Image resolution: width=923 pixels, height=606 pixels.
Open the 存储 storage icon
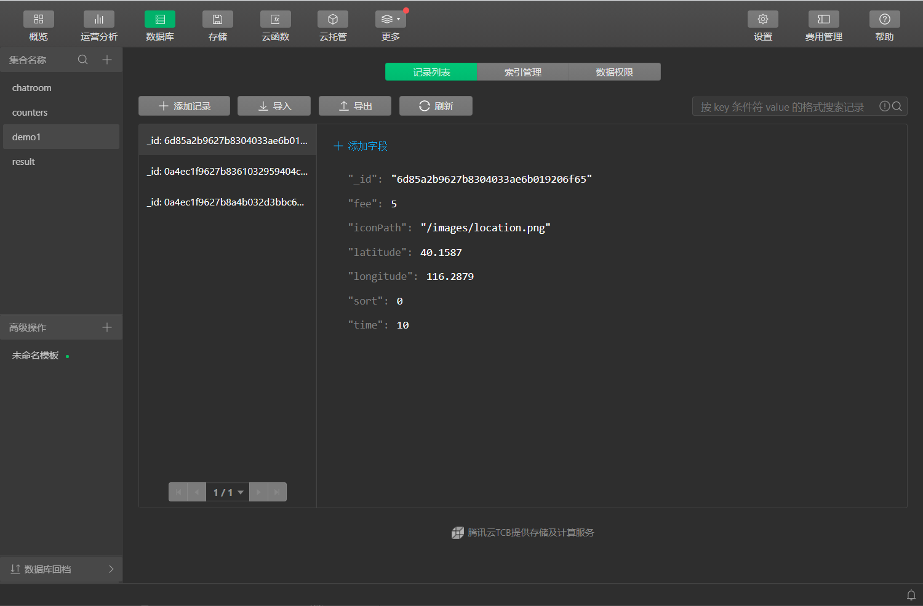[218, 19]
